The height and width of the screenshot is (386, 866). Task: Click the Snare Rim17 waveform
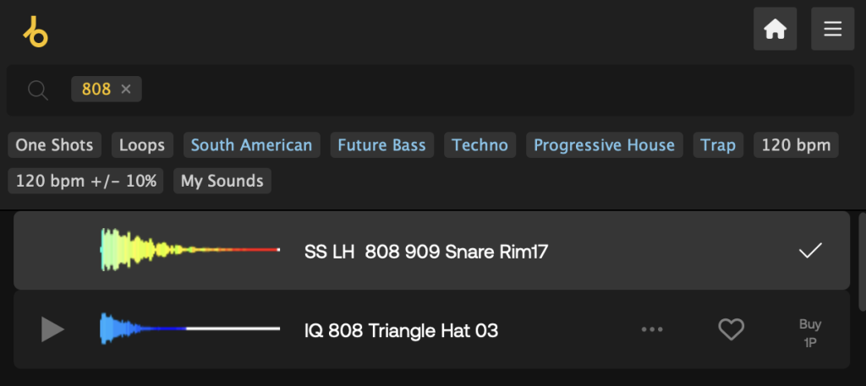coord(189,250)
